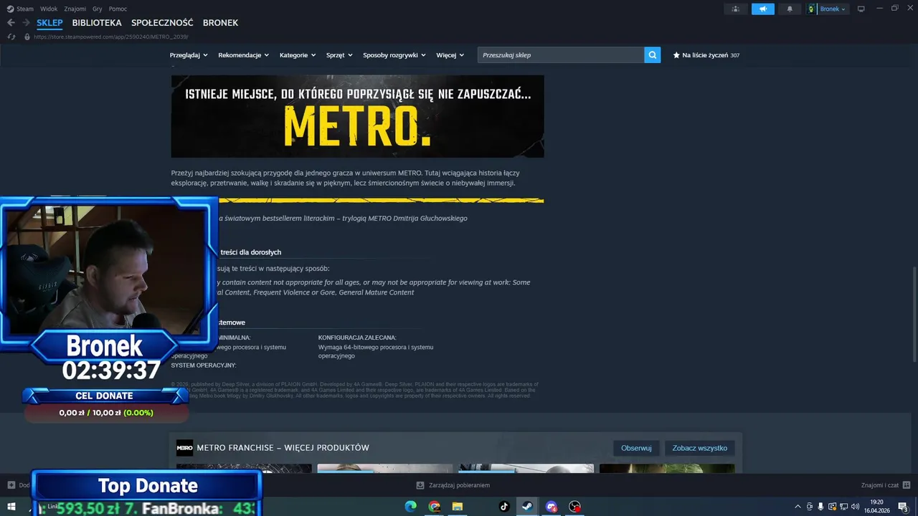Image resolution: width=918 pixels, height=516 pixels.
Task: Switch to the BIBLIOTEKA tab
Action: 97,23
